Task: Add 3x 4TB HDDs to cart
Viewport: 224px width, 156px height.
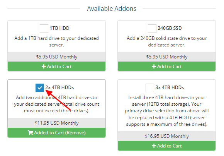Action: coord(166,146)
